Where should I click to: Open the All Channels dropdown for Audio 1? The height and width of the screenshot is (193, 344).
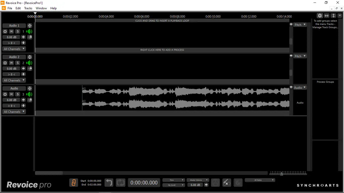tap(14, 49)
